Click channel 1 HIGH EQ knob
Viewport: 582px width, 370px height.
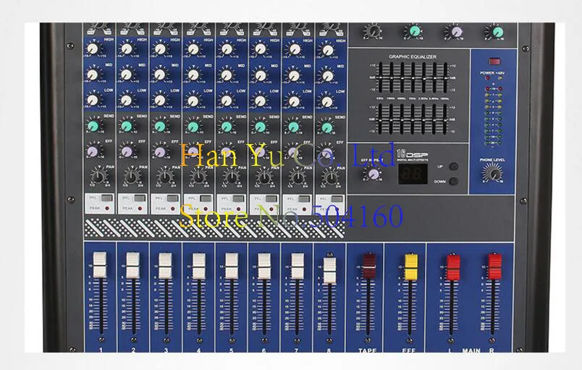[x=93, y=49]
